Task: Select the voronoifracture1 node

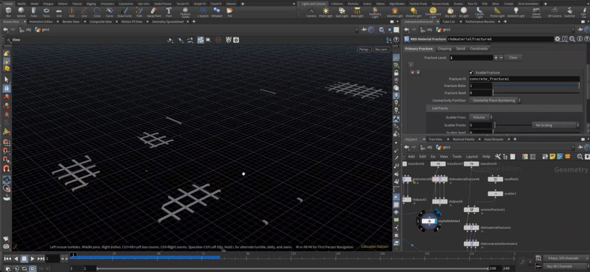Action: tap(471, 210)
